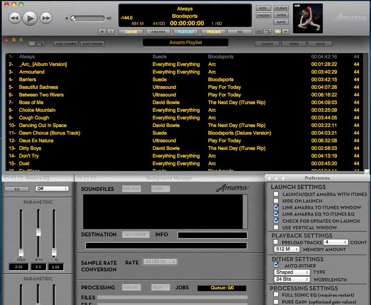Click the FINDER button in player
371x305 pixels.
[x=264, y=15]
